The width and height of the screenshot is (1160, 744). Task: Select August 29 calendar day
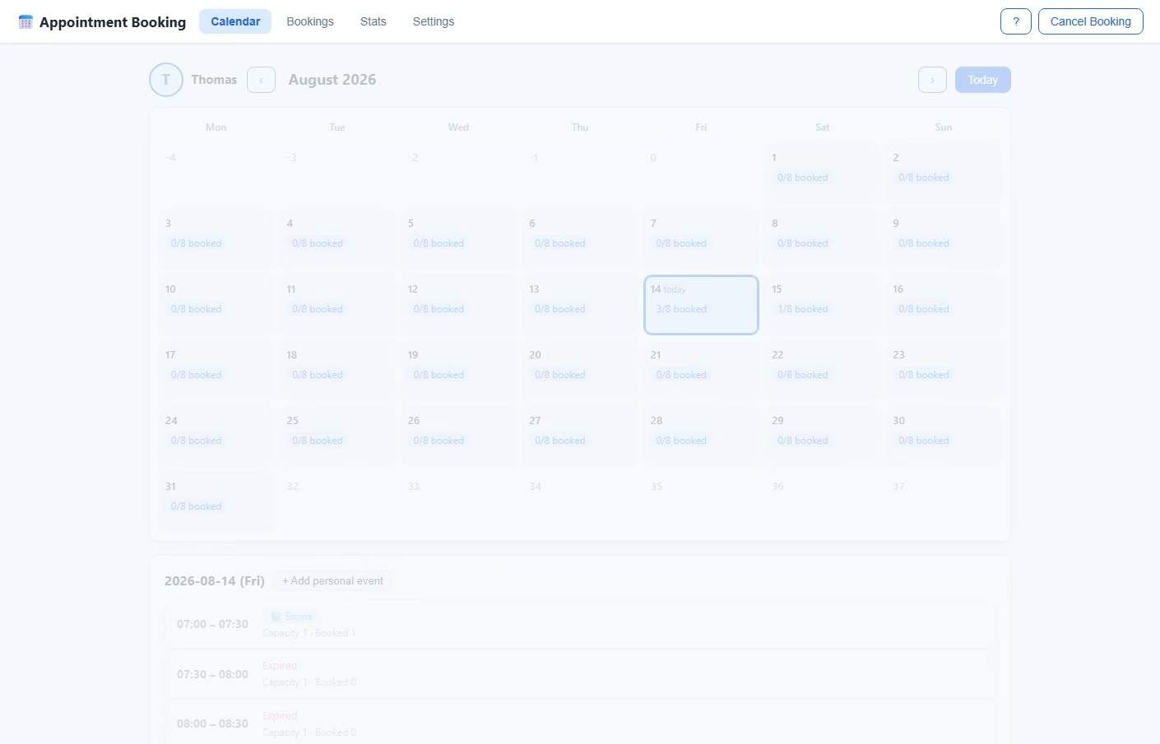click(823, 437)
